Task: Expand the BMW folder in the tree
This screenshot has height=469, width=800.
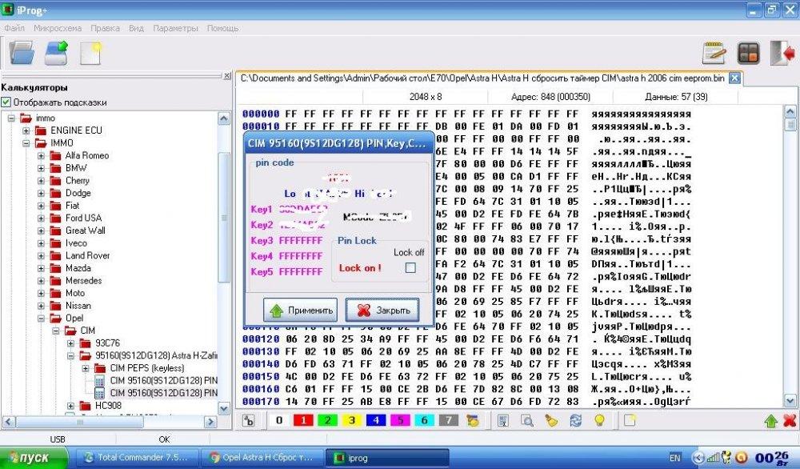Action: (41, 168)
